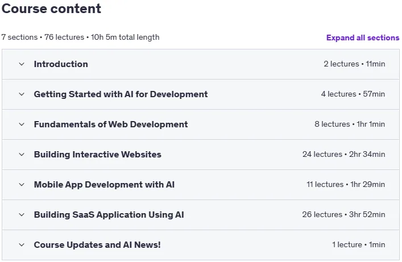Click the 1 lecture • 1min label
The width and height of the screenshot is (402, 262).
358,244
